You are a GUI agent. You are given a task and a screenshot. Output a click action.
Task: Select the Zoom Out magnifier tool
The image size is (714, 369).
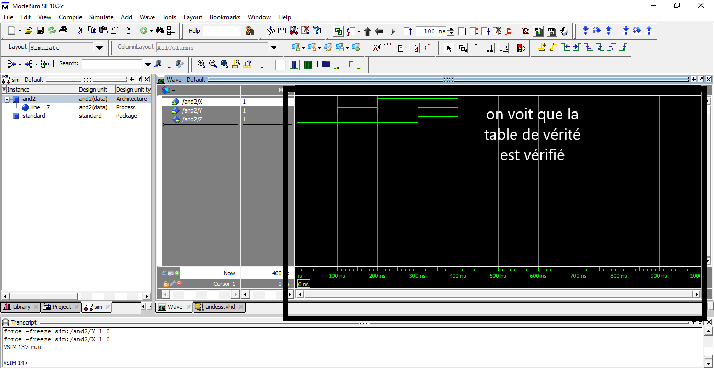pos(213,64)
